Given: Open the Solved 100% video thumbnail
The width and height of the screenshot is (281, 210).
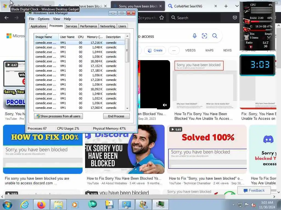Looking at the screenshot, I should 207,149.
